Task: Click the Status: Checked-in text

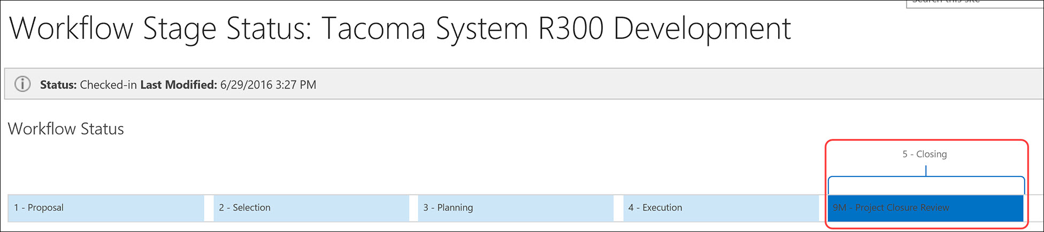Action: point(88,85)
